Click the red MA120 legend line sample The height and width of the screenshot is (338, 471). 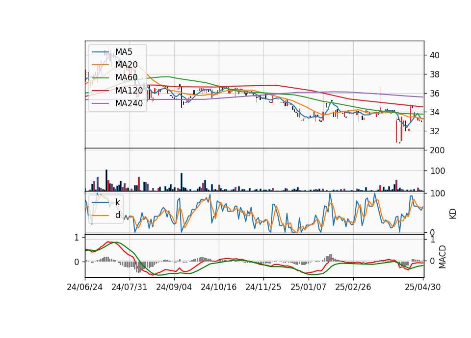coord(100,91)
